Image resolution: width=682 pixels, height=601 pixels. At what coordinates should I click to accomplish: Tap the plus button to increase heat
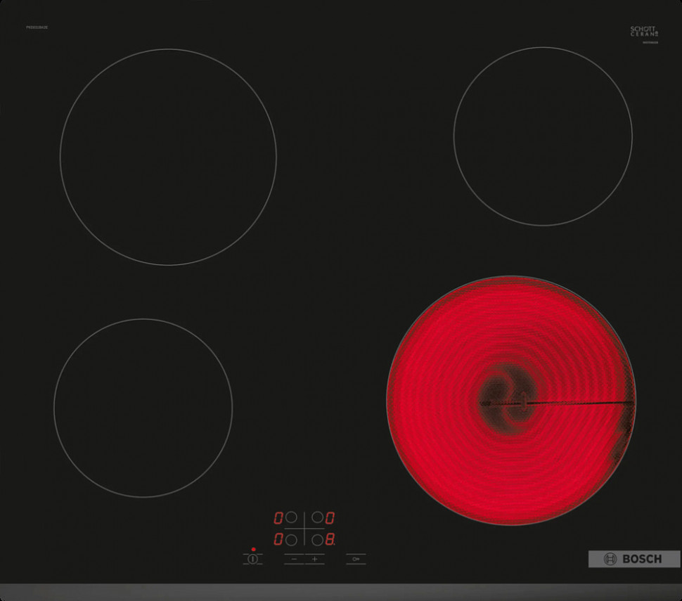(314, 560)
